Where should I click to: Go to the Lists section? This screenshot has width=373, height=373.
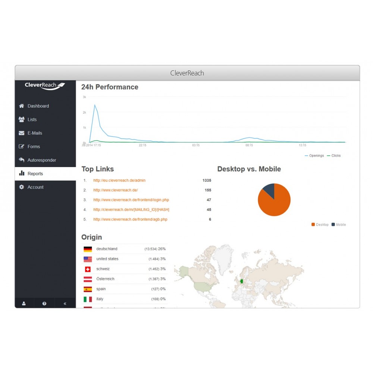coord(46,119)
